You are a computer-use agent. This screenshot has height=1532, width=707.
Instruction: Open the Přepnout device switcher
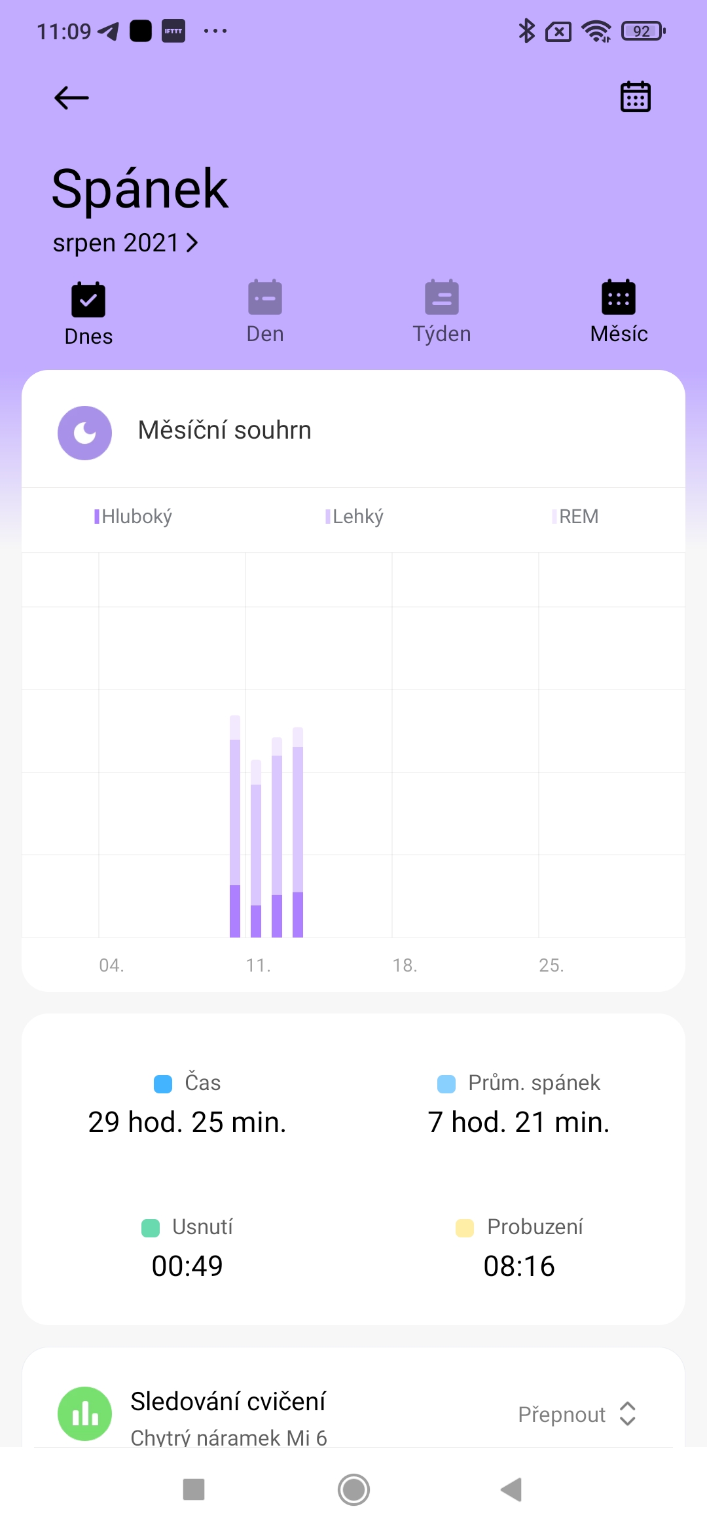(577, 1414)
